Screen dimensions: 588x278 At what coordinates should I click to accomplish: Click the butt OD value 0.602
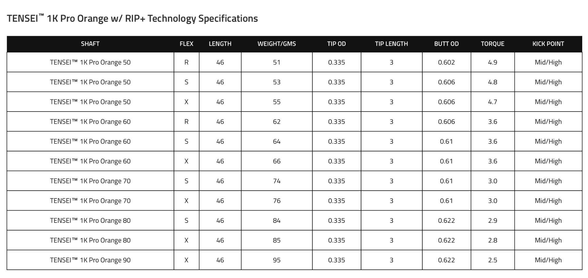point(447,62)
